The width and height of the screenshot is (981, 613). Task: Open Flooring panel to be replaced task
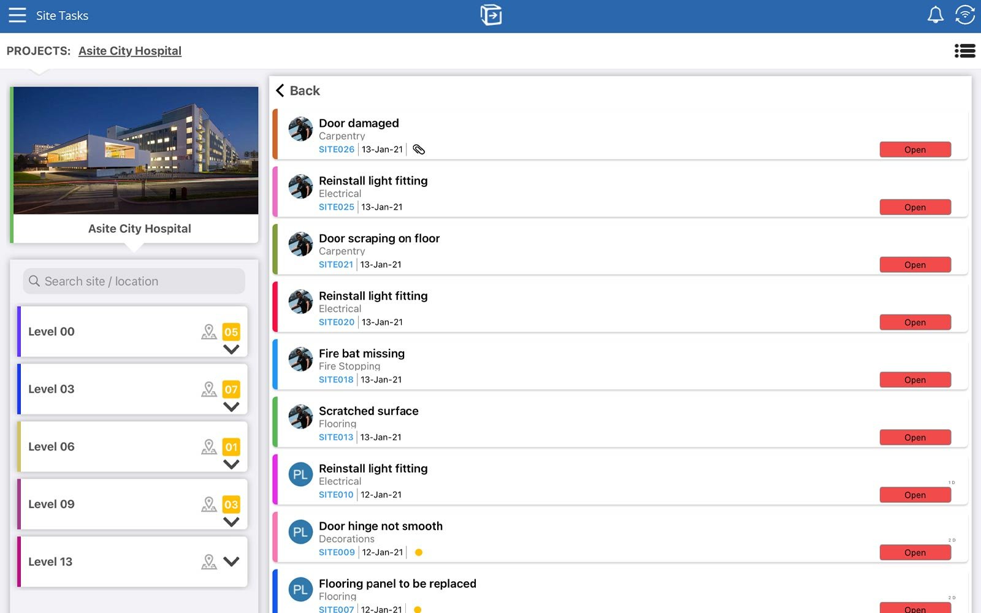click(x=397, y=584)
